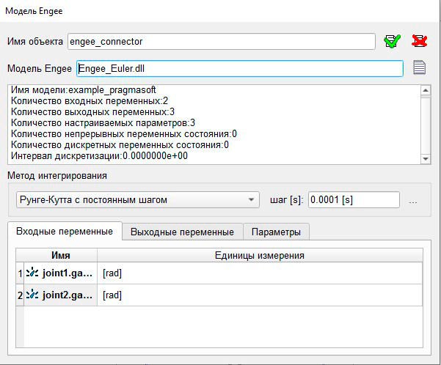Click the green checkmark to apply changes

point(393,41)
